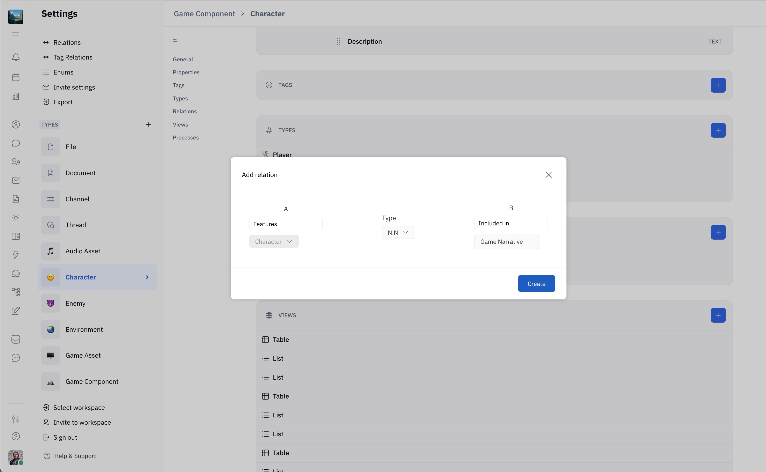
Task: Select the Relations section in the outline
Action: [x=185, y=112]
